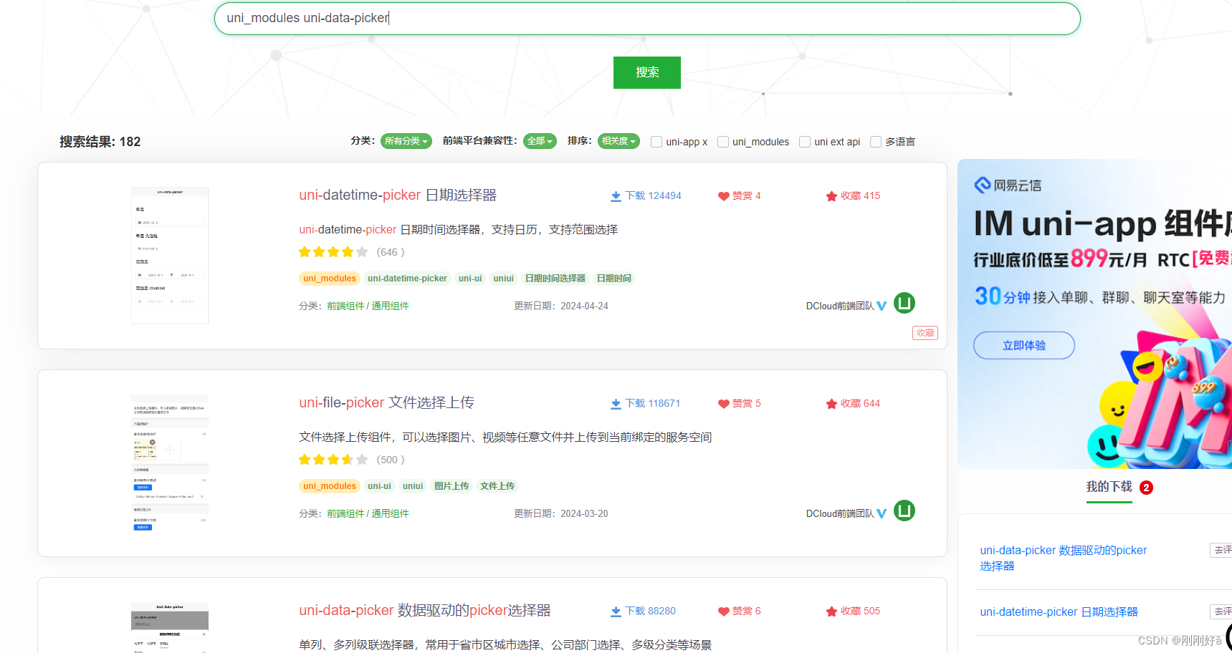The image size is (1232, 653).
Task: Click the green 搜索 button
Action: pos(646,72)
